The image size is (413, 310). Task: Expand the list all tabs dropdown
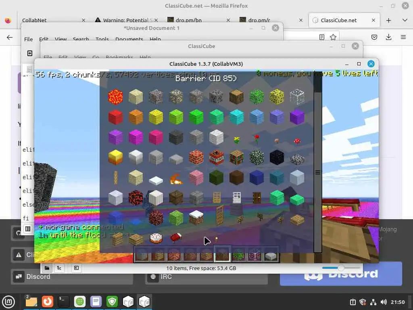pyautogui.click(x=405, y=20)
